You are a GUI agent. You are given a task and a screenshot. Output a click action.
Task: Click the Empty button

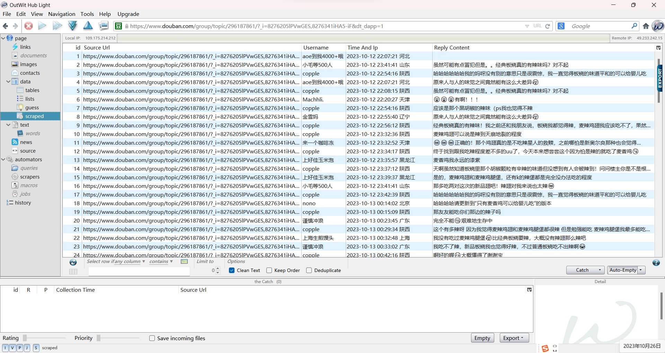point(482,338)
